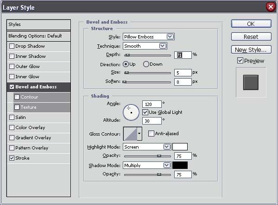
Task: Open the Inner Glow settings label
Action: pyautogui.click(x=27, y=77)
